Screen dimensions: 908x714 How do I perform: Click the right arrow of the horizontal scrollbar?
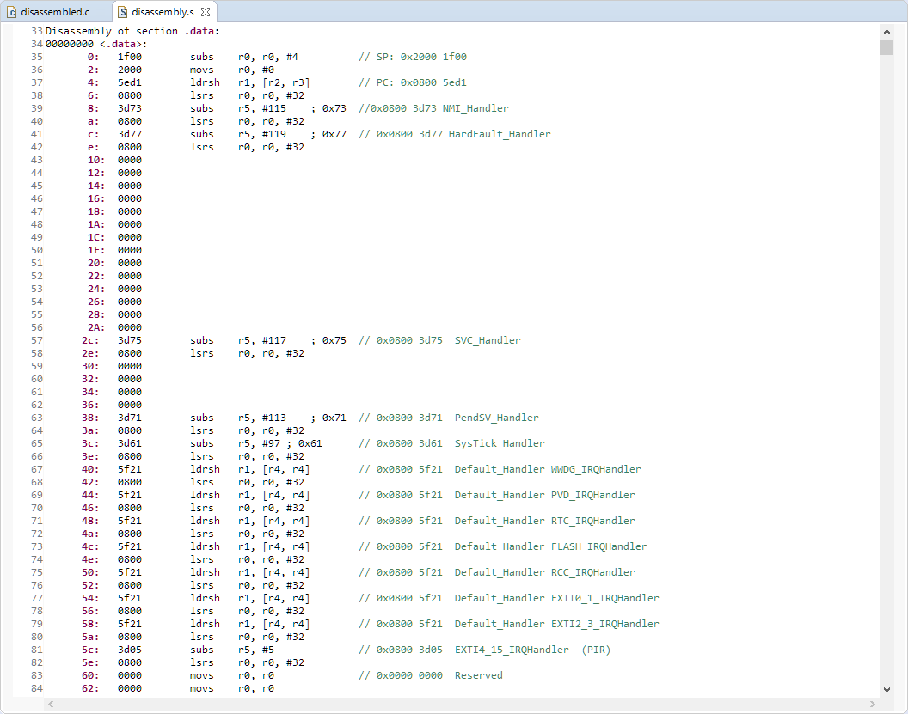point(873,704)
